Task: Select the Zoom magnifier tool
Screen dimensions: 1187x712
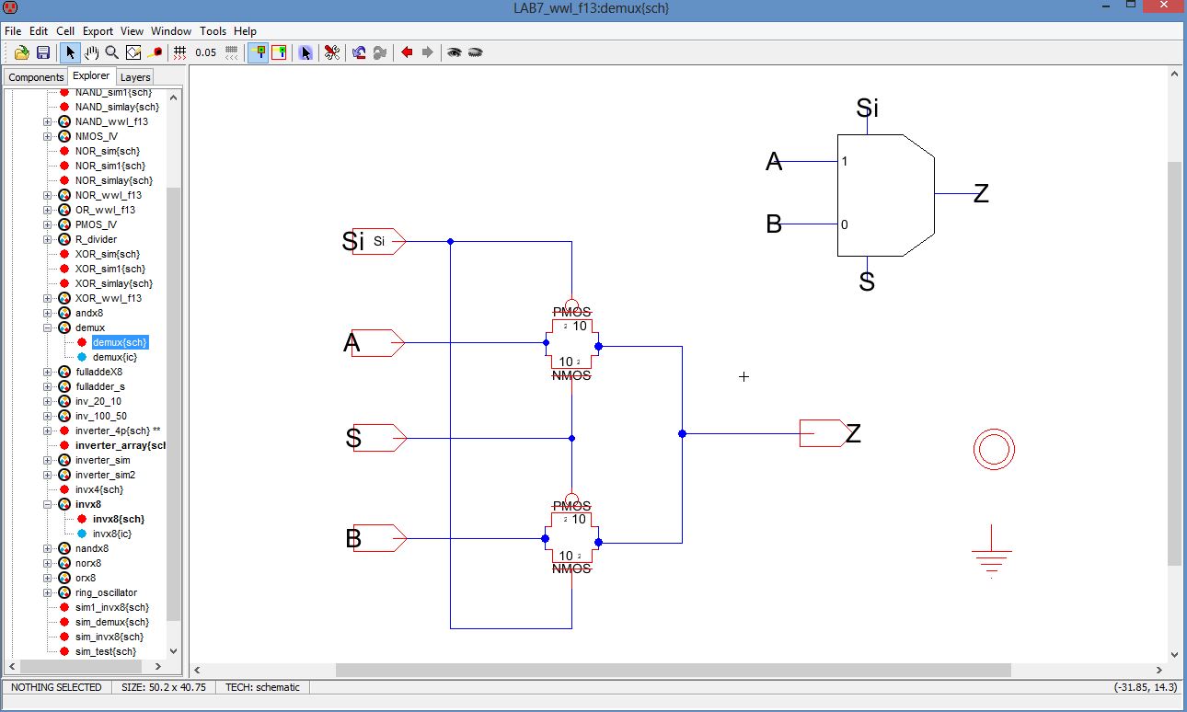Action: tap(112, 52)
